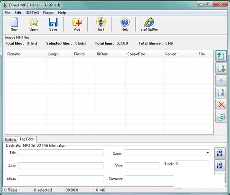Focus the Title input field
The width and height of the screenshot is (230, 195).
[61, 152]
